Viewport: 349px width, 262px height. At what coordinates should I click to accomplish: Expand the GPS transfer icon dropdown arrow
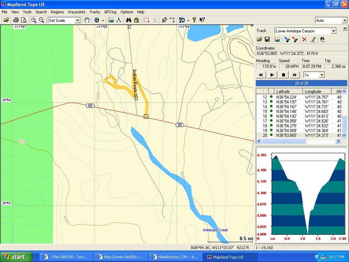(188, 20)
